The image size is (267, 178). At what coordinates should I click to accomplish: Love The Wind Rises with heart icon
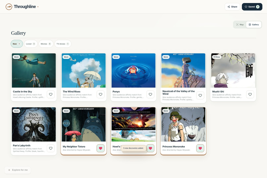coord(101,94)
